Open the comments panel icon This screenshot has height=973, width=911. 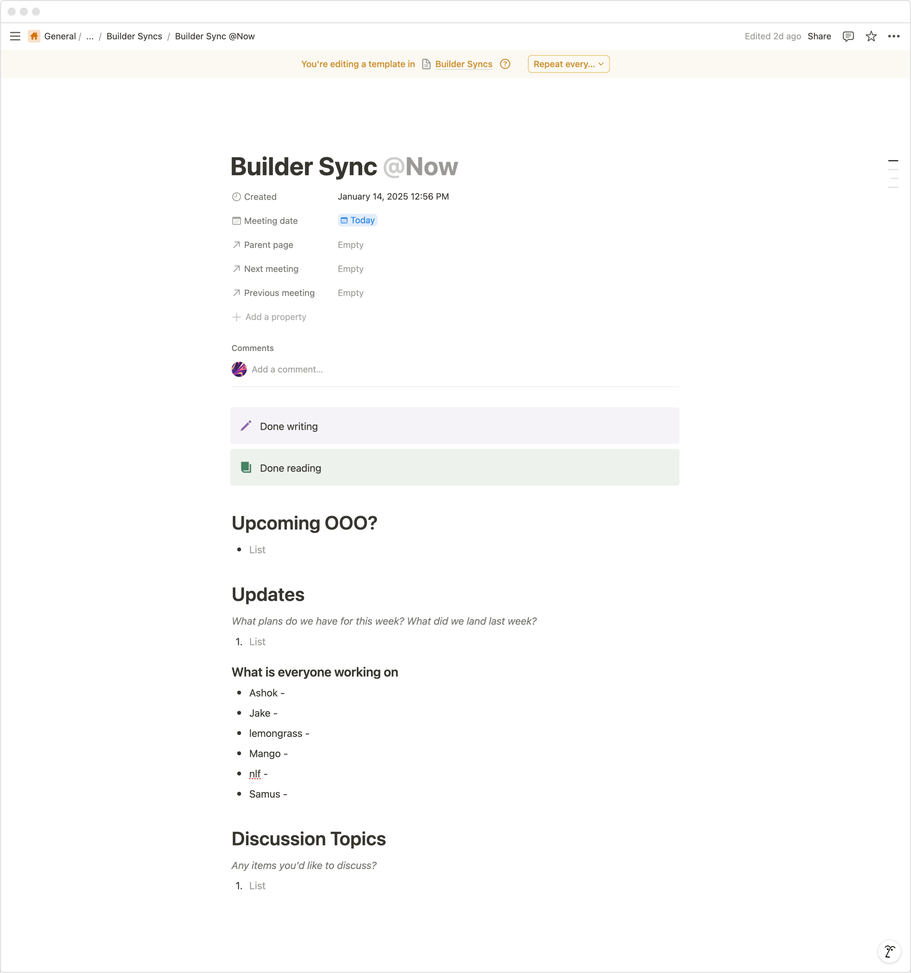[x=848, y=36]
